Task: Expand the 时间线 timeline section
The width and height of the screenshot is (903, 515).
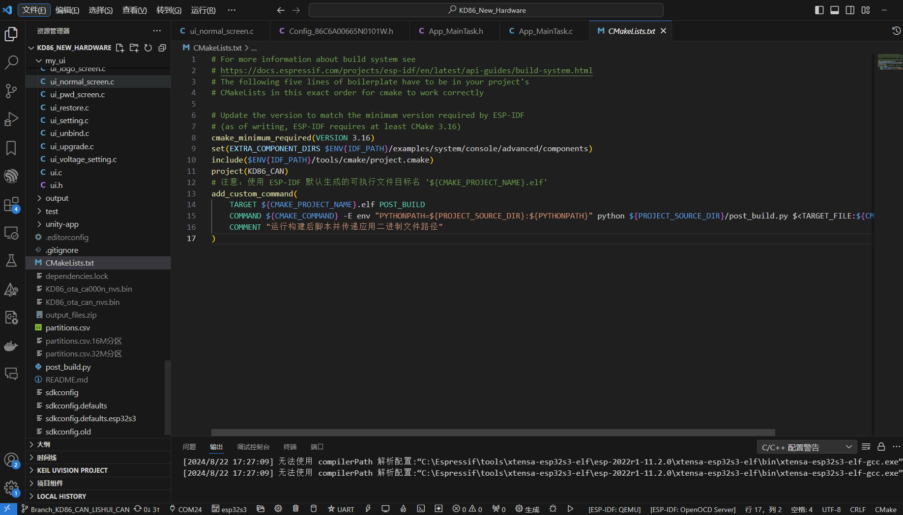Action: [98, 458]
